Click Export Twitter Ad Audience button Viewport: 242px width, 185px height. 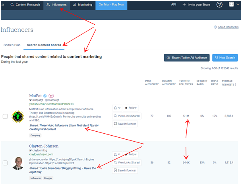point(187,58)
